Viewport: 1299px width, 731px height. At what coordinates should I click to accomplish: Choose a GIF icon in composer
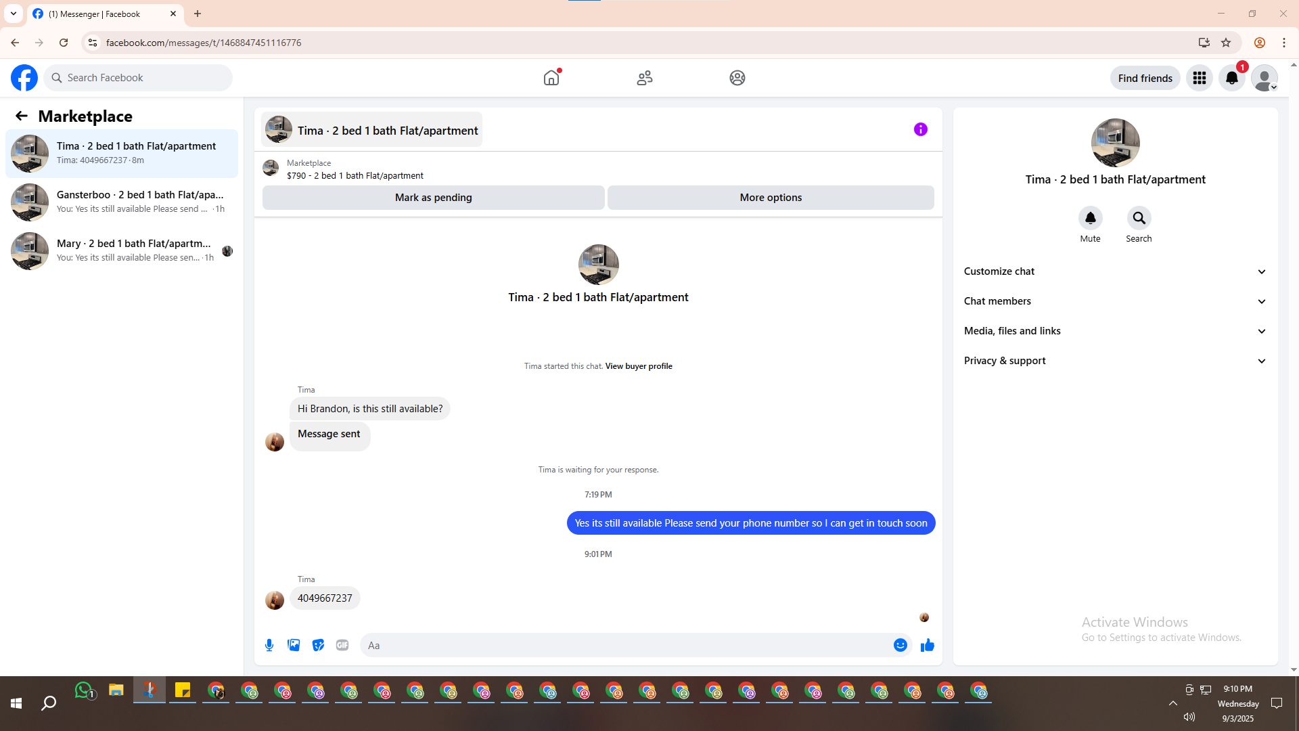pos(342,645)
